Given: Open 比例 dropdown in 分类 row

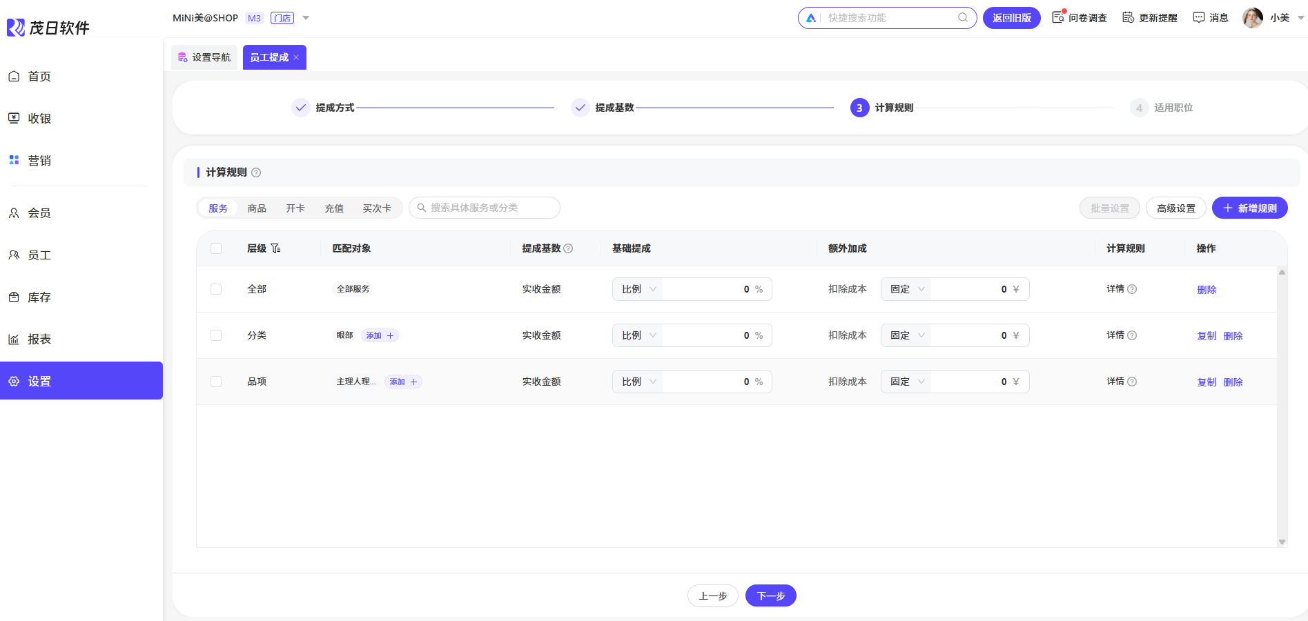Looking at the screenshot, I should (x=638, y=335).
